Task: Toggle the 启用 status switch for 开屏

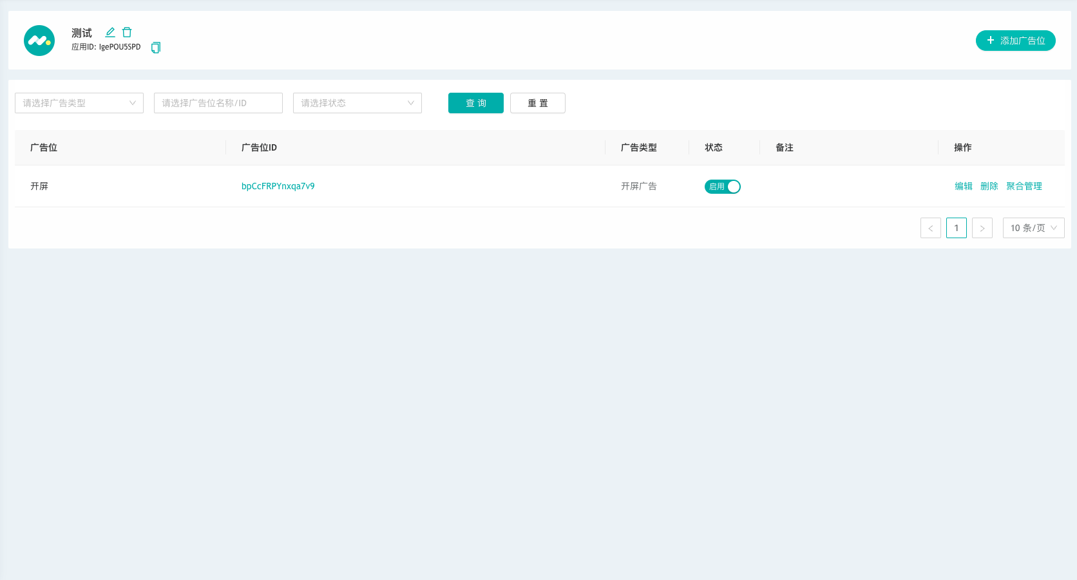Action: (x=722, y=187)
